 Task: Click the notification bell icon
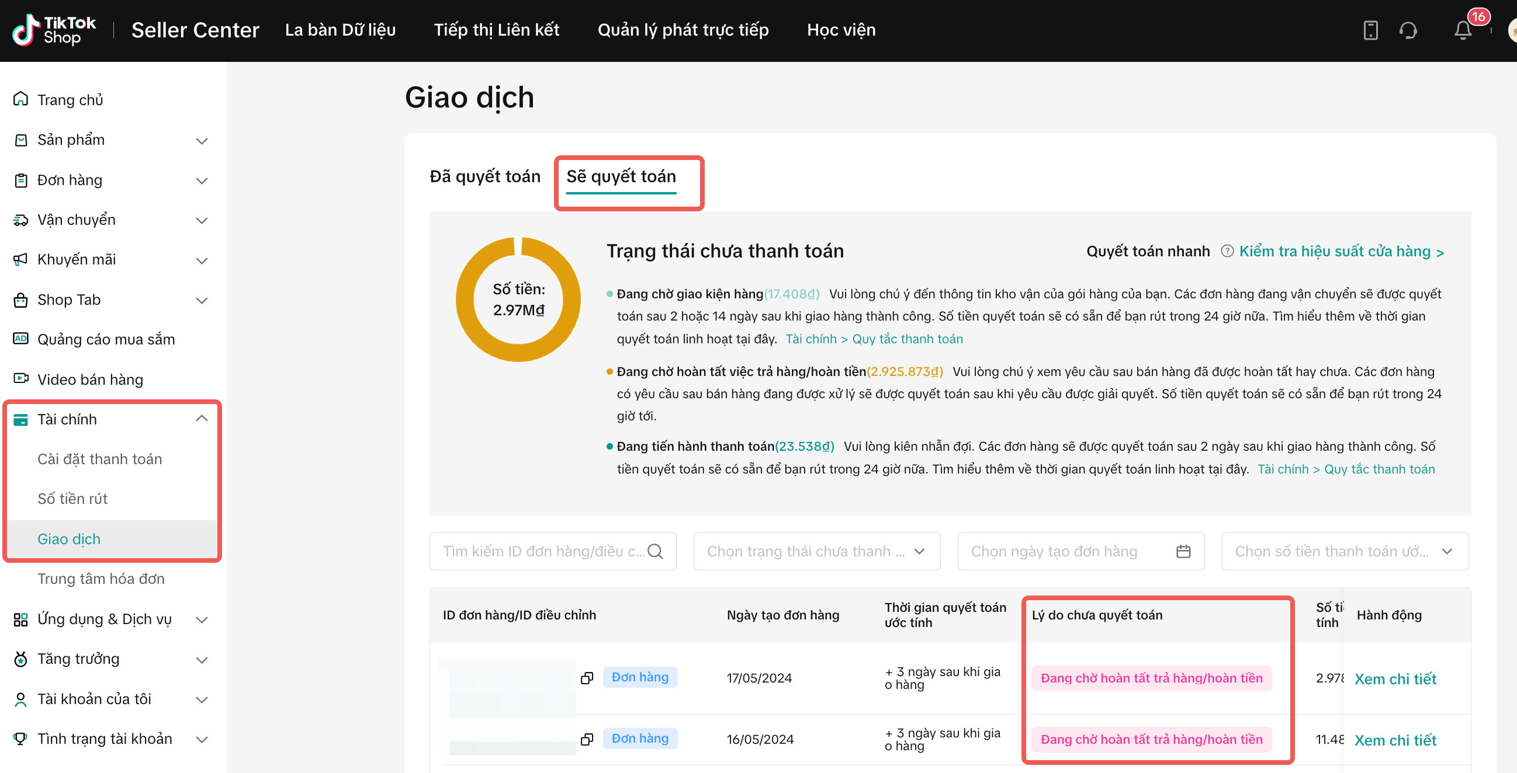[x=1463, y=30]
